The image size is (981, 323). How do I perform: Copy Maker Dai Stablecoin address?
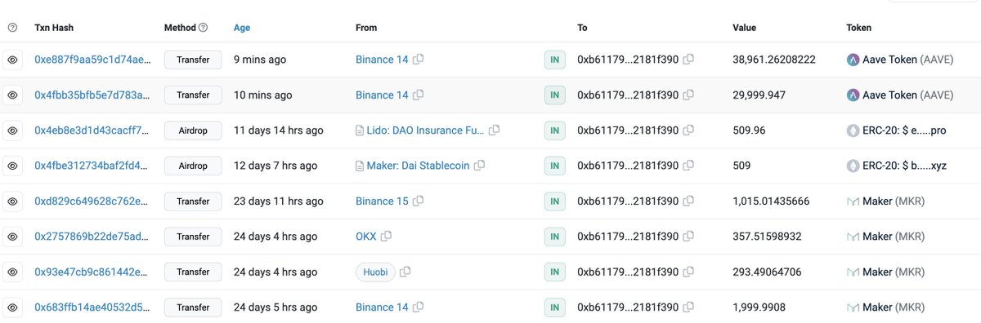click(479, 166)
